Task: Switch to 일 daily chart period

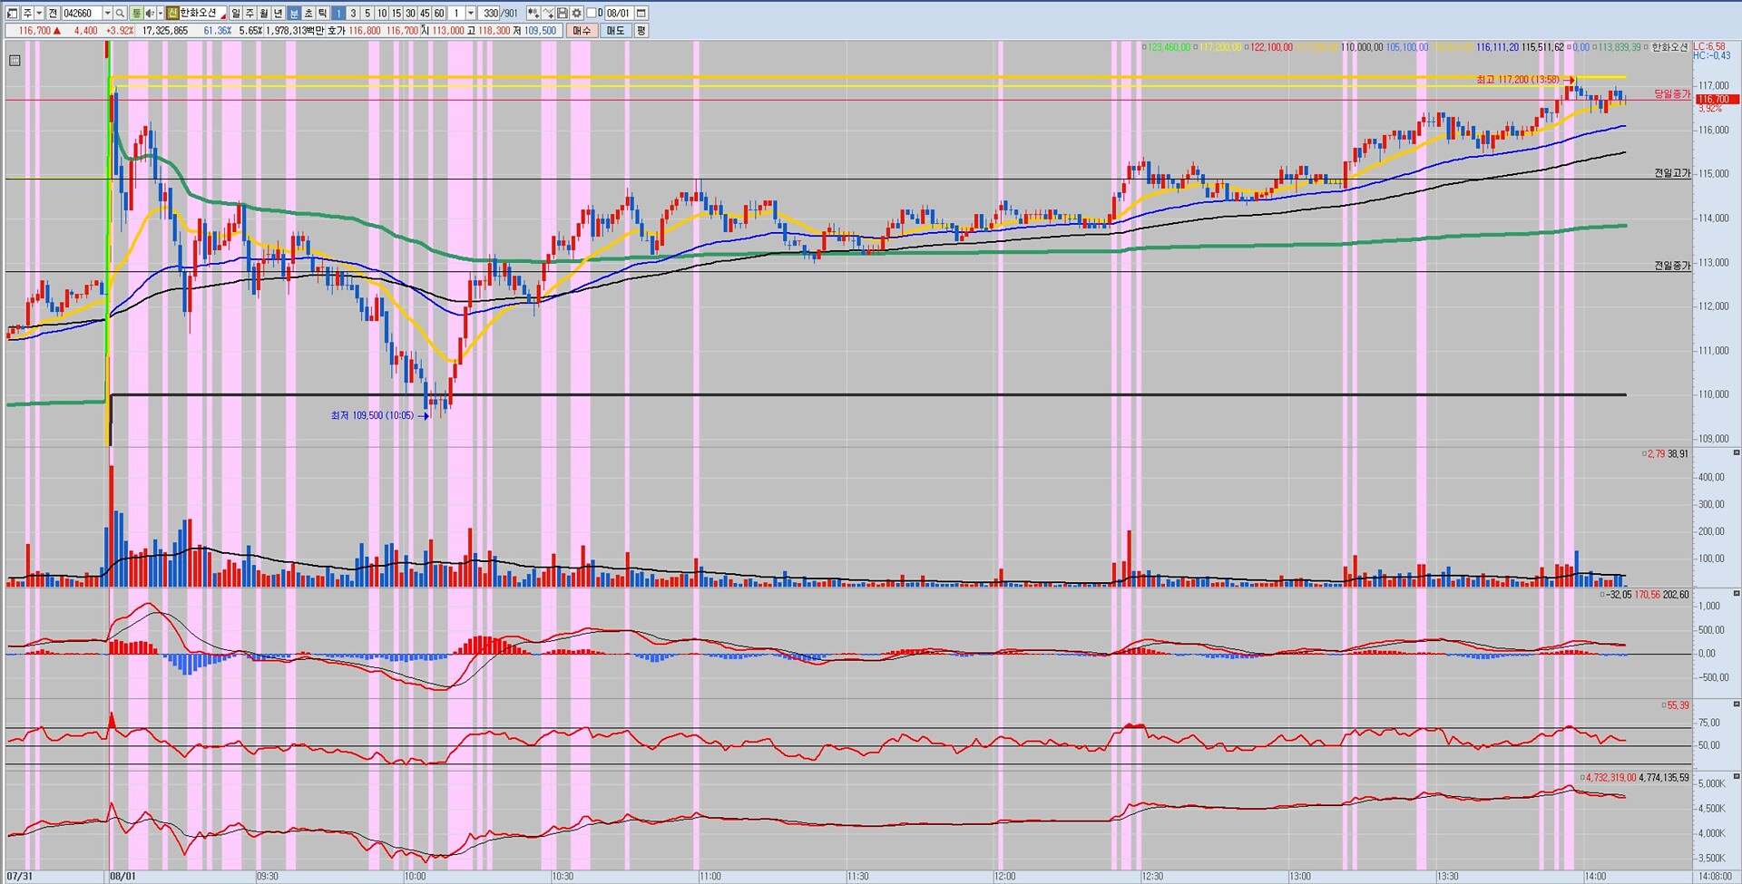Action: (x=236, y=14)
